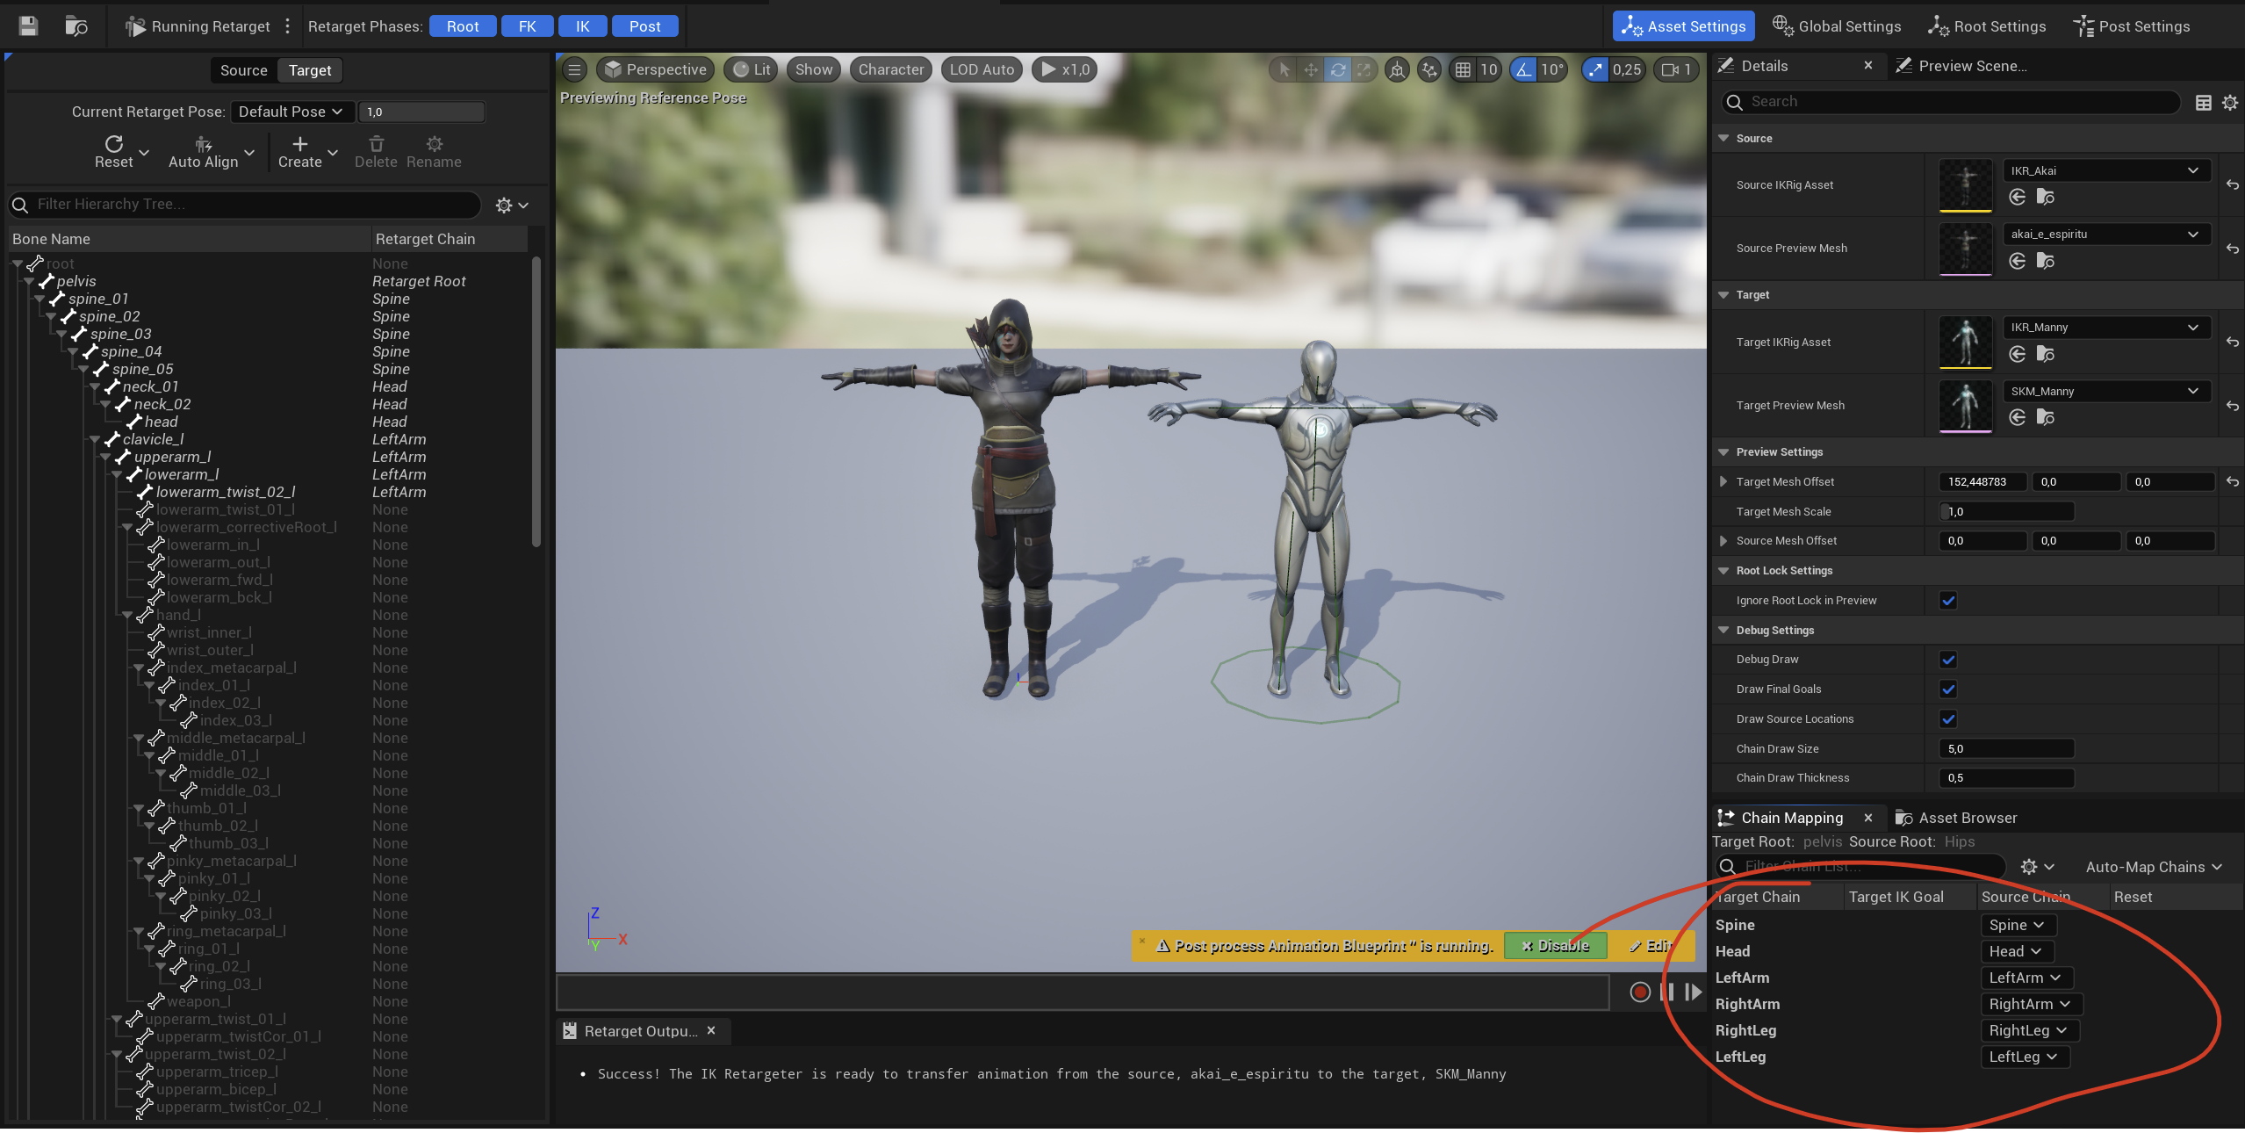Pause the animation playback
2245x1133 pixels.
point(1666,992)
